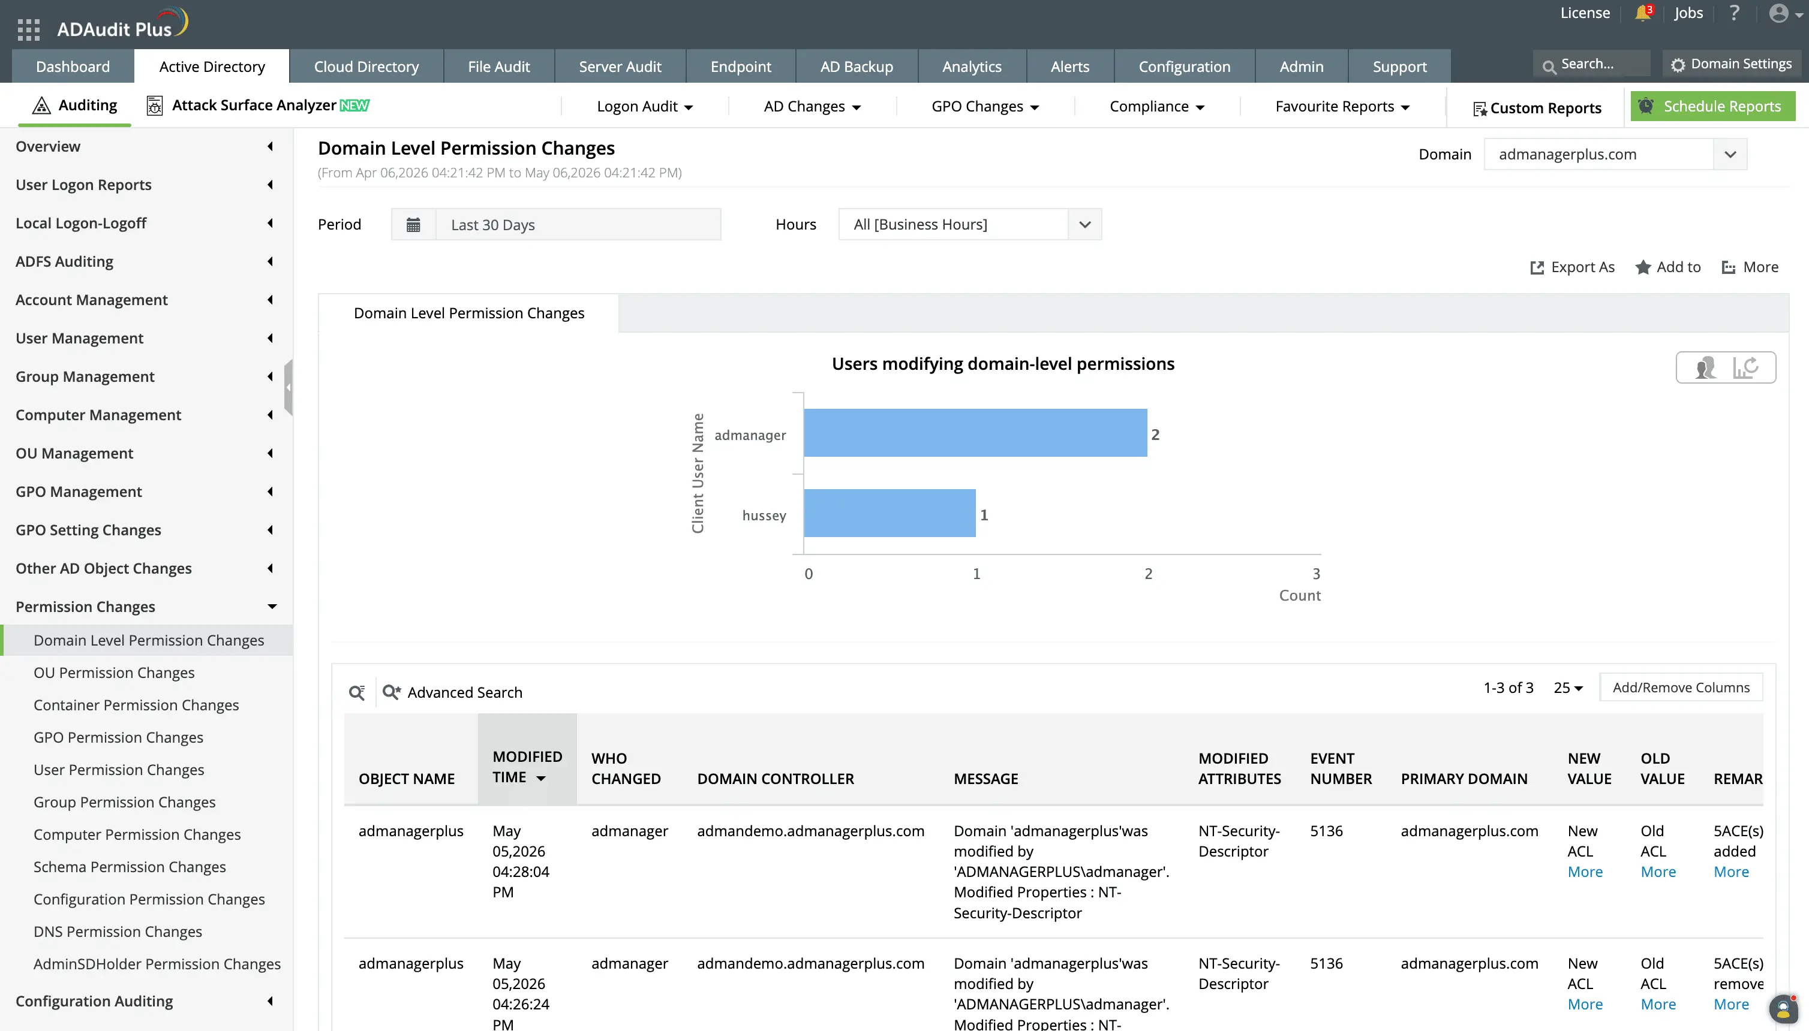The height and width of the screenshot is (1031, 1809).
Task: Click the Attack Surface Analyzer icon
Action: [x=155, y=105]
